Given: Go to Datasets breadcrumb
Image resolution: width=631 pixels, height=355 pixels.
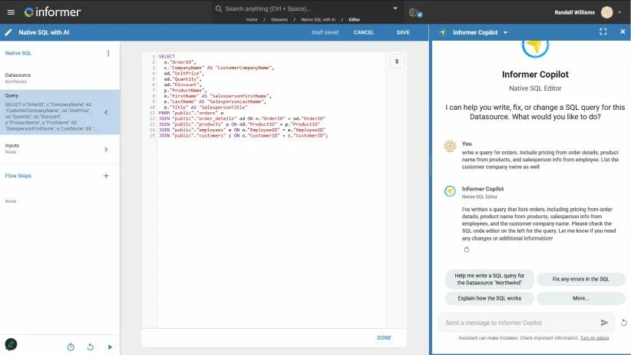Looking at the screenshot, I should [279, 19].
